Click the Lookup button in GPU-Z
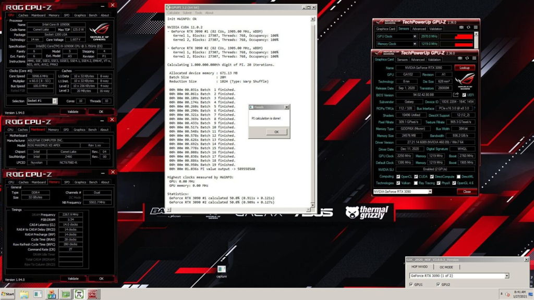Viewport: 534px width, 300px height. (x=465, y=68)
